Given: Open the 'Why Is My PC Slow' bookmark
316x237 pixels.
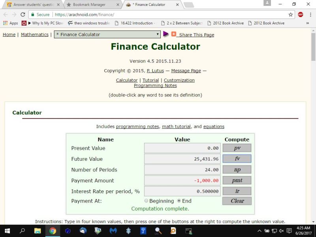Looking at the screenshot, I should (43, 23).
